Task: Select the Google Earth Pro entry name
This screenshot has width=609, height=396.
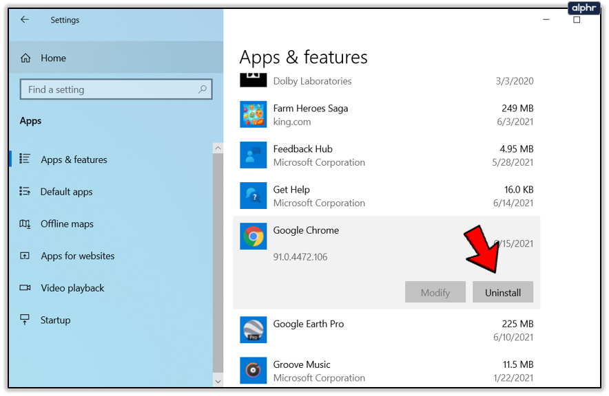Action: (309, 324)
